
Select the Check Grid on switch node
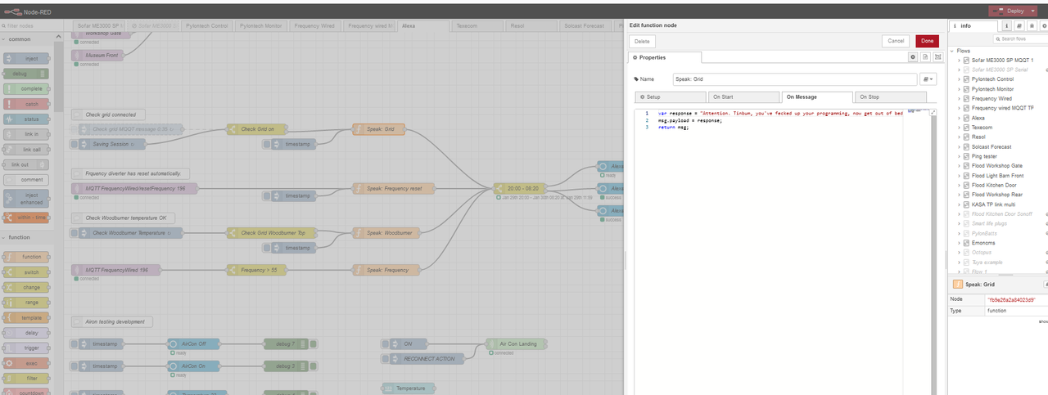256,129
